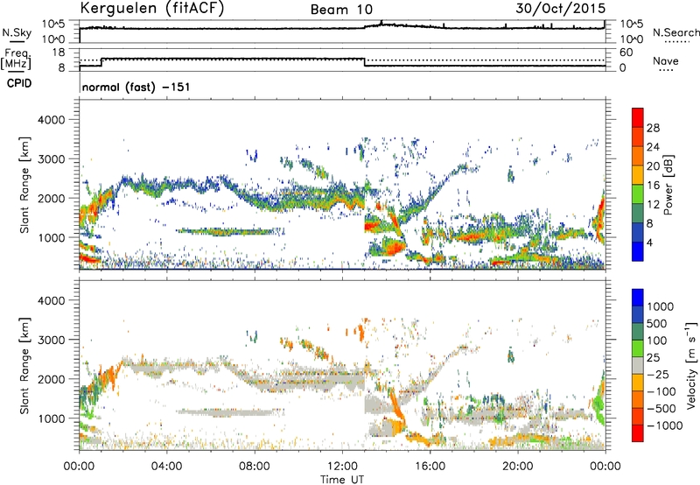
Task: Select the Freq. [MHz] axis label
Action: (x=16, y=59)
